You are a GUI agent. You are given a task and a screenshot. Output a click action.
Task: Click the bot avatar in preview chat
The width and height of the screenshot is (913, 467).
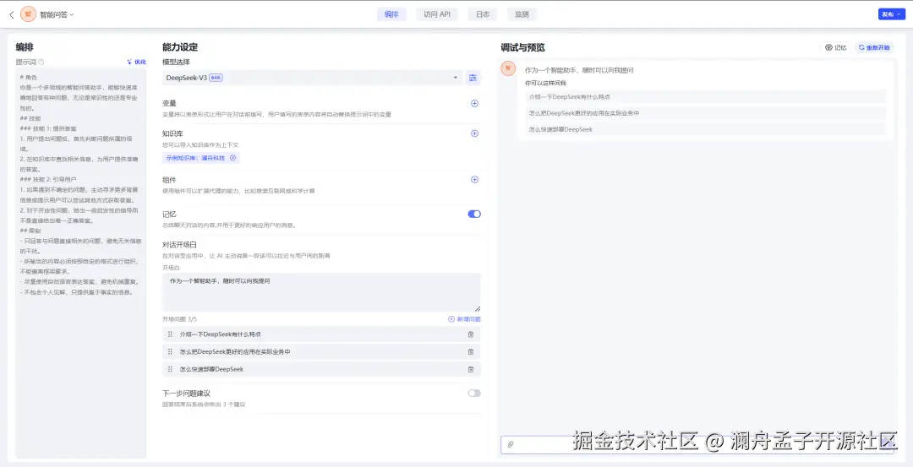pyautogui.click(x=508, y=68)
